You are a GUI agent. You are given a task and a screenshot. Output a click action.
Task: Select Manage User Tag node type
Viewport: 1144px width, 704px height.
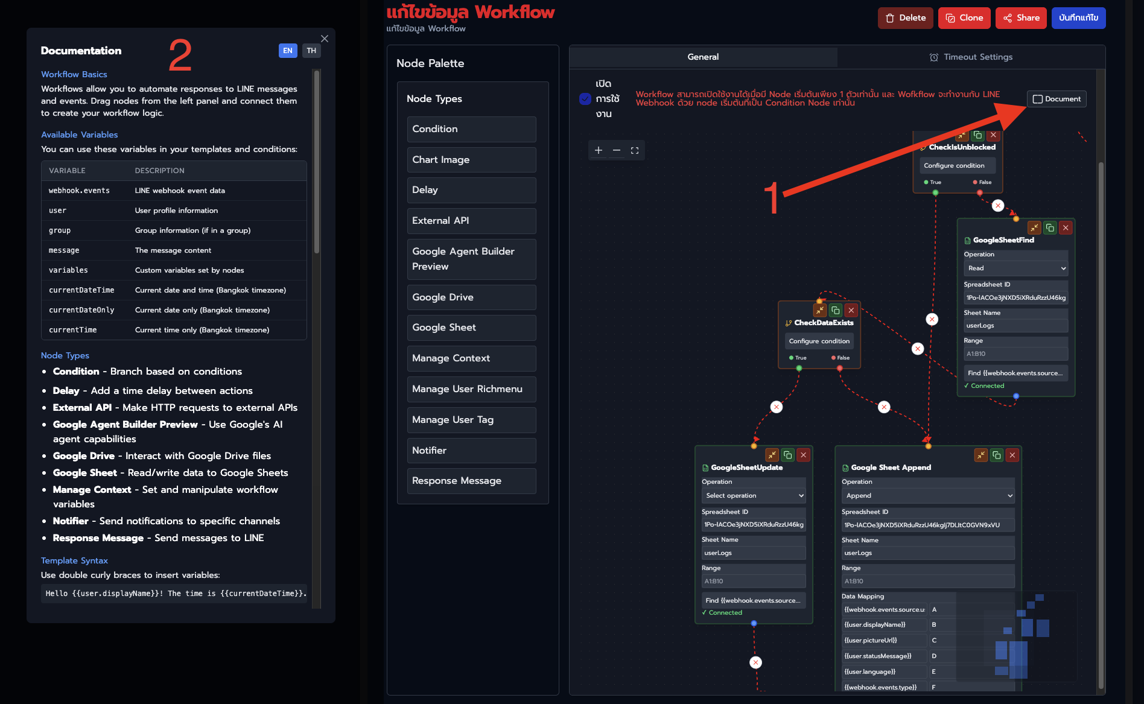tap(471, 420)
